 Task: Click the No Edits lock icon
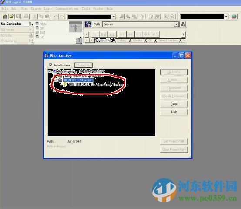pos(31,35)
